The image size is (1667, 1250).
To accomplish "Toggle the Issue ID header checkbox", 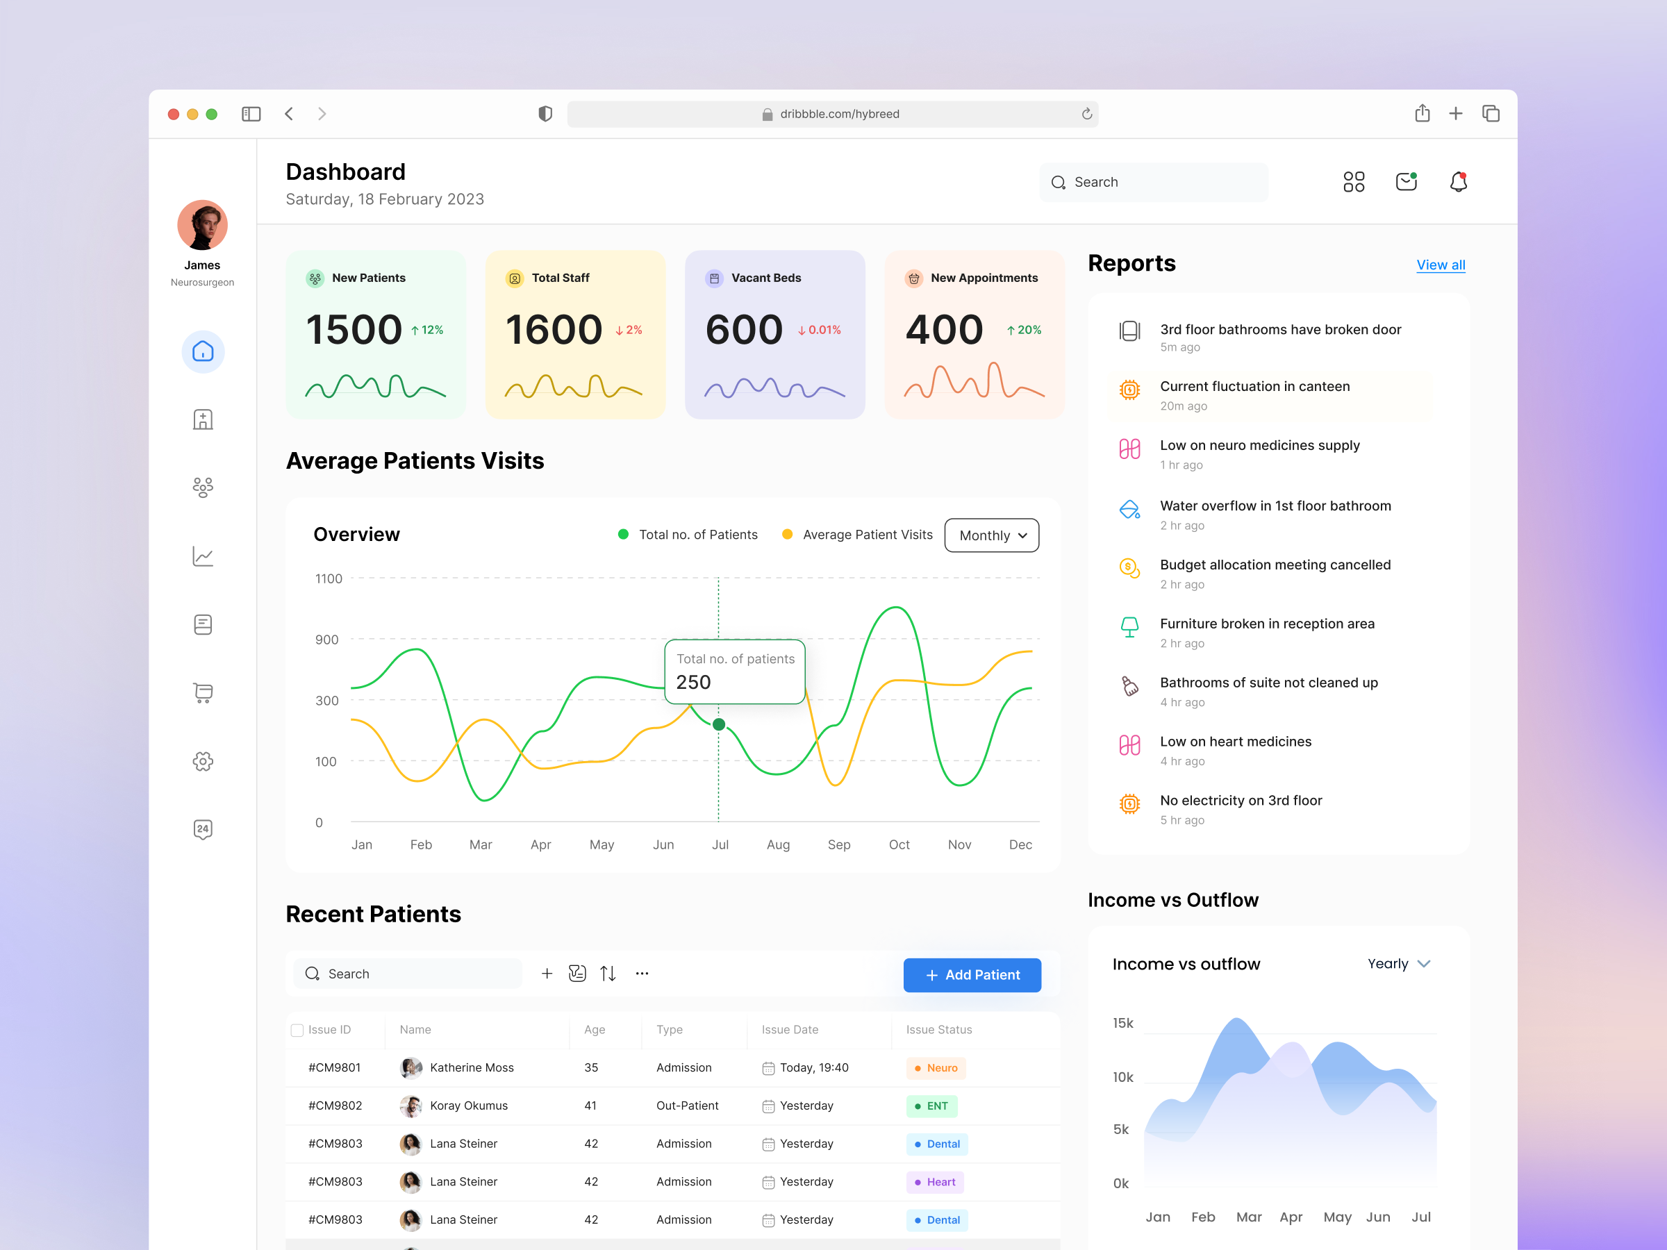I will [297, 1030].
